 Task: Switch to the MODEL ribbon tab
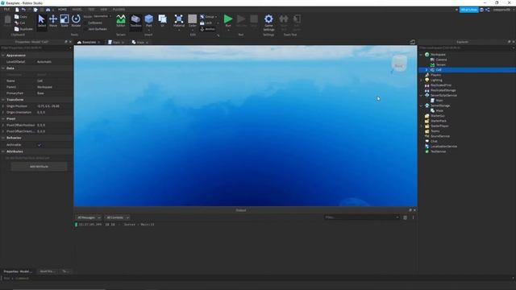coord(77,10)
